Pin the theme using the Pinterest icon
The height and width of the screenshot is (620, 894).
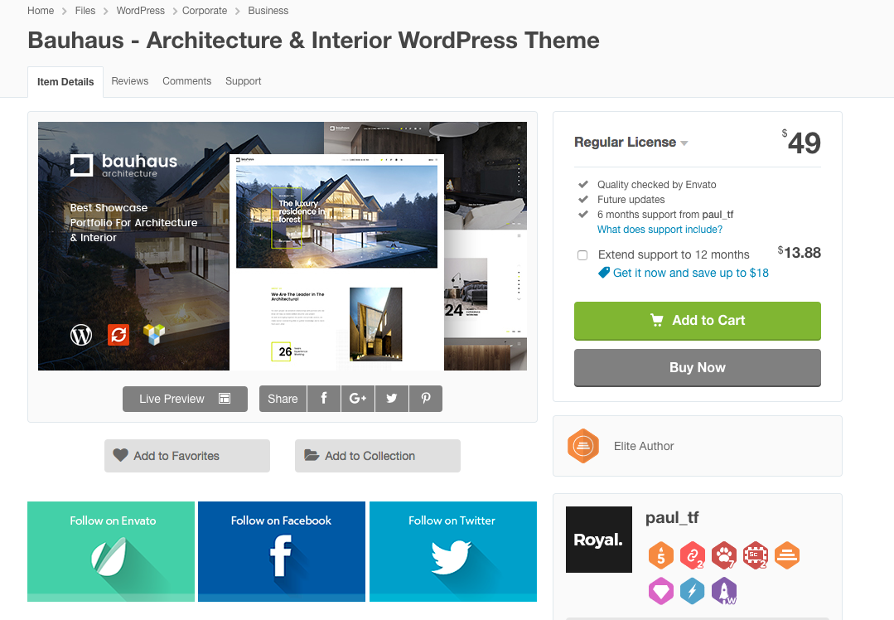[425, 399]
